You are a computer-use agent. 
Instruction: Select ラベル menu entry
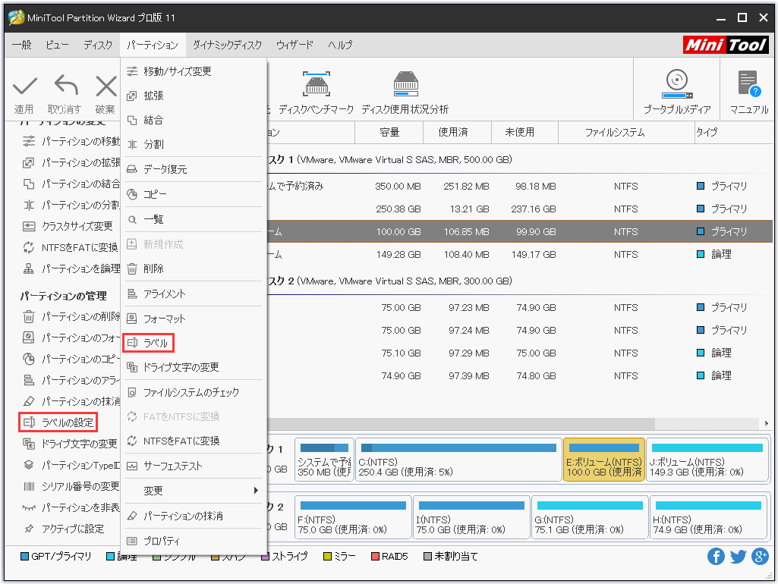(x=194, y=343)
